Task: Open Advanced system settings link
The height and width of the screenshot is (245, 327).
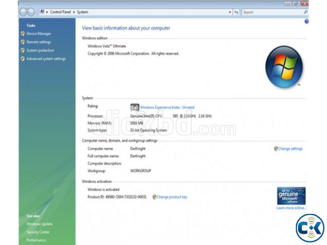Action: [46, 59]
